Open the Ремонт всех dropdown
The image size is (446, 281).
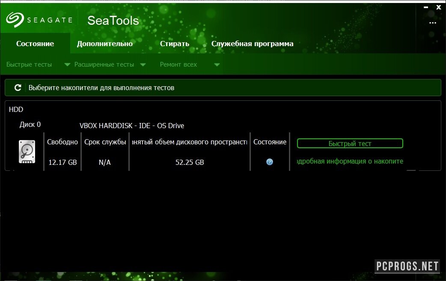pyautogui.click(x=217, y=65)
